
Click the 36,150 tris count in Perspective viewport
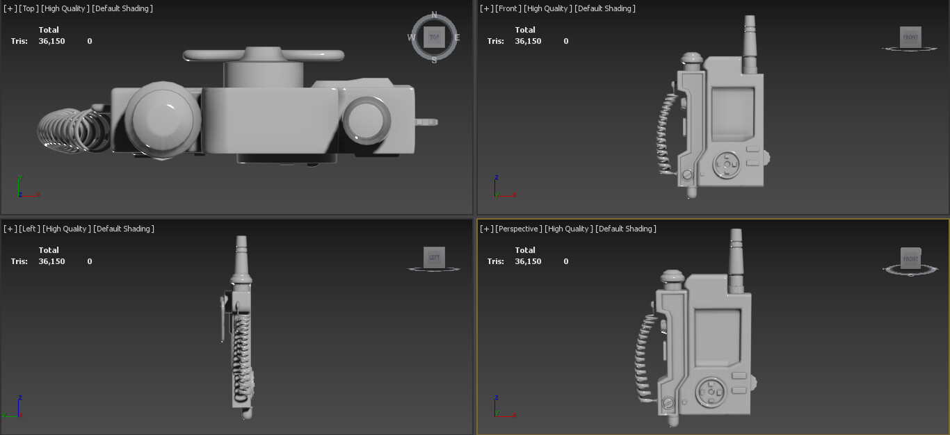[x=528, y=261]
